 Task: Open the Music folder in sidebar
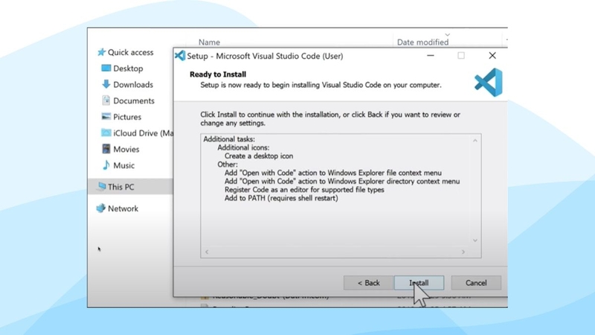(123, 165)
